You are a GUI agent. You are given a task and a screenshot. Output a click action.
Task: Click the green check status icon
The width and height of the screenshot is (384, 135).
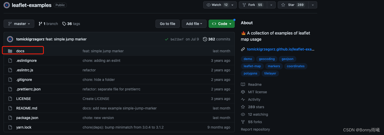[x=167, y=39]
